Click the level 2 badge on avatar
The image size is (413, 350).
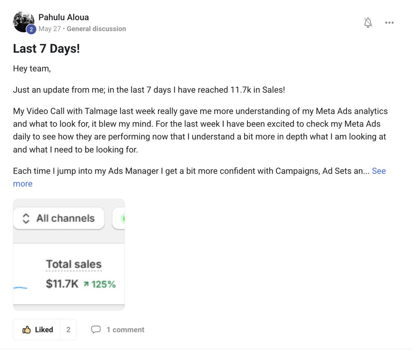[x=31, y=29]
